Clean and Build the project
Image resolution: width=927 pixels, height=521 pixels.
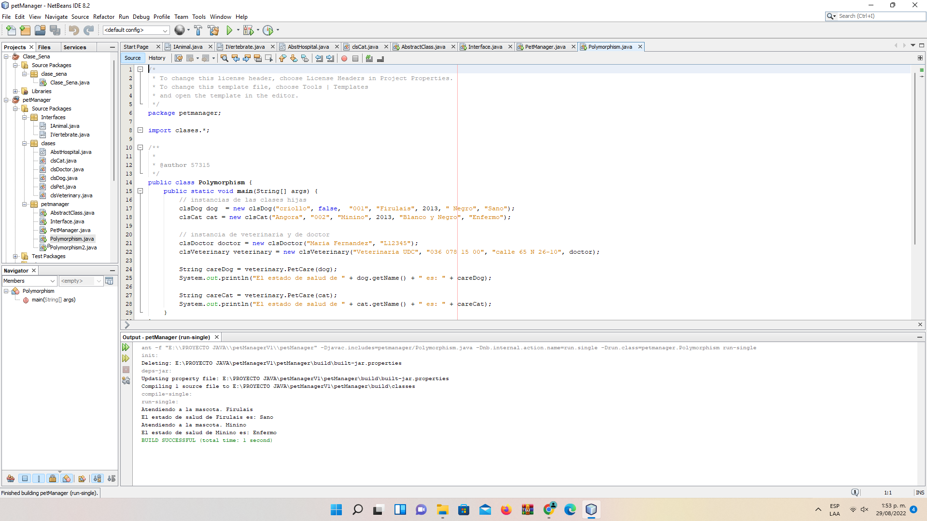(x=214, y=30)
